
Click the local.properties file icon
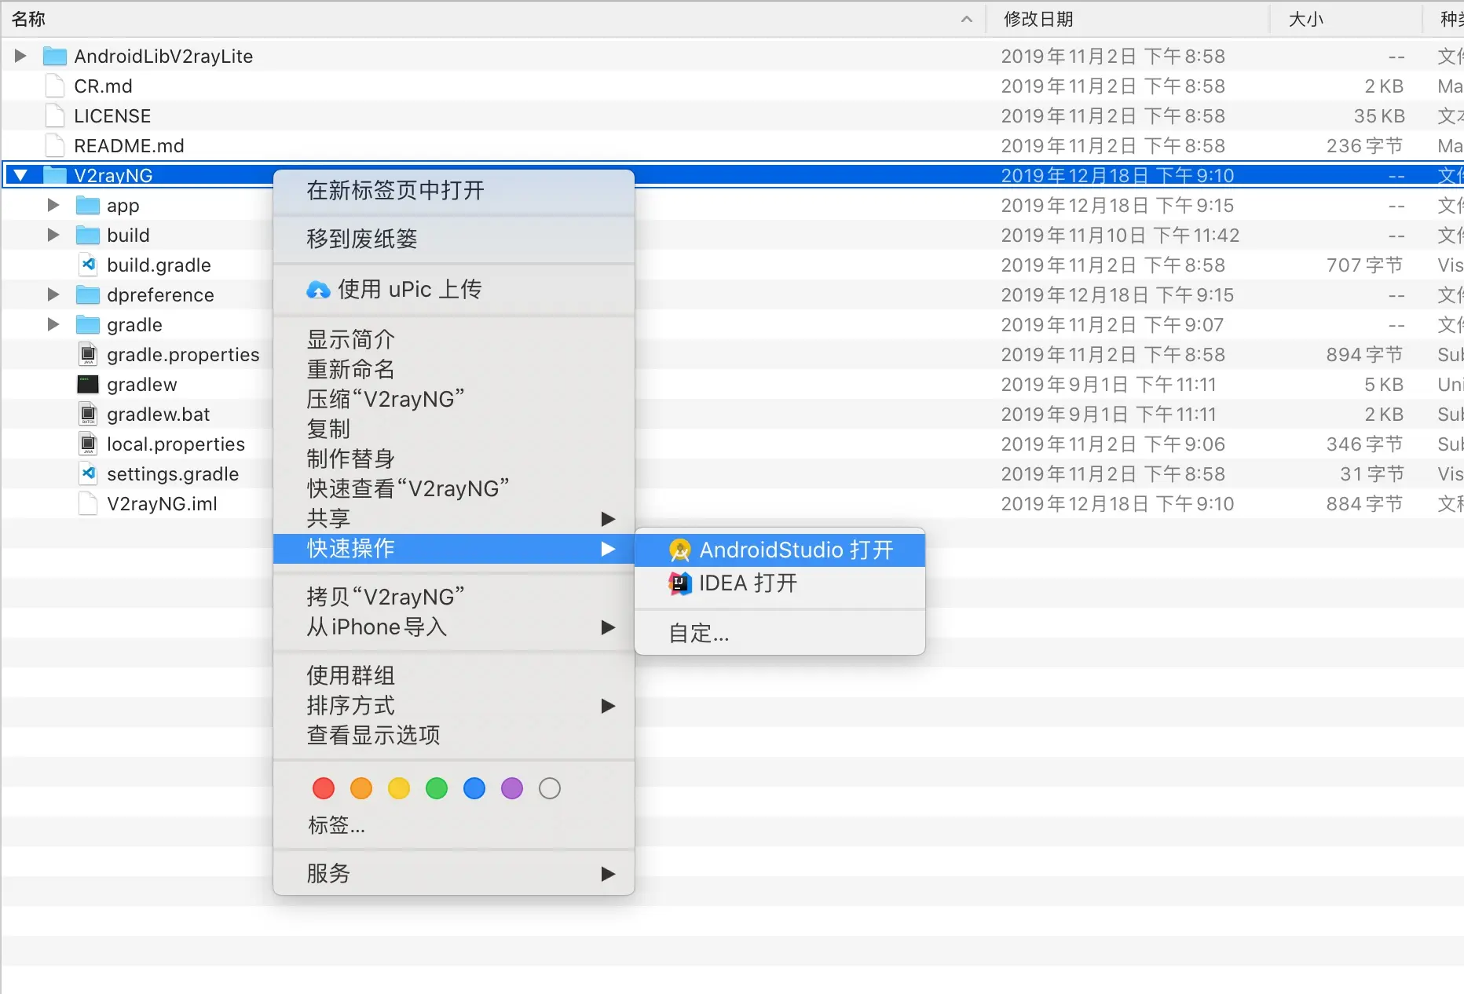88,444
